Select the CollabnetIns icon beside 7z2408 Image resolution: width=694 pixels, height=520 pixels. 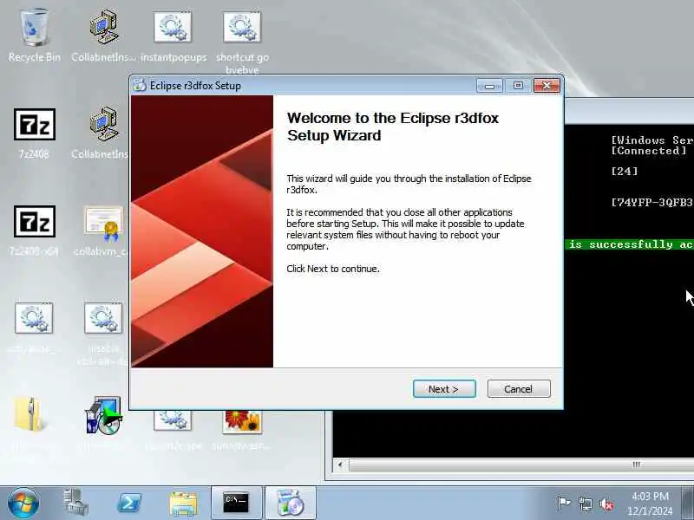point(103,133)
